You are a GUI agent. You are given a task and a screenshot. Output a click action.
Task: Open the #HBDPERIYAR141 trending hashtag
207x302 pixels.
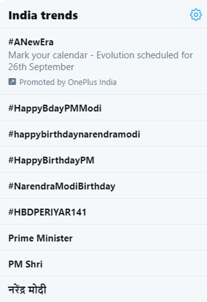(x=47, y=212)
